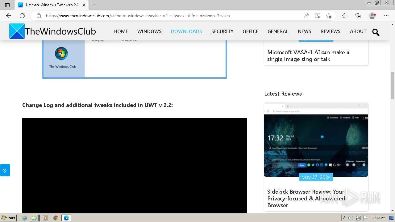
Task: Click the black change log video area
Action: point(135,166)
